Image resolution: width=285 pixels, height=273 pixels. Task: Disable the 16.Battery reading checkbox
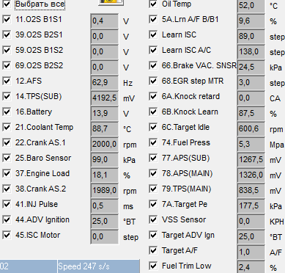7,112
